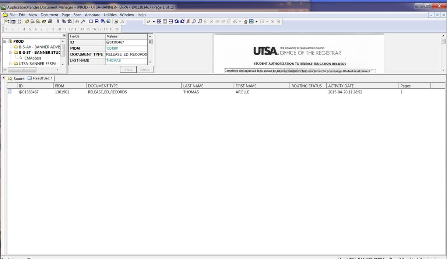Screen dimensions: 447x259
Task: Sort results by ACTIVITY DATE column header
Action: [341, 86]
